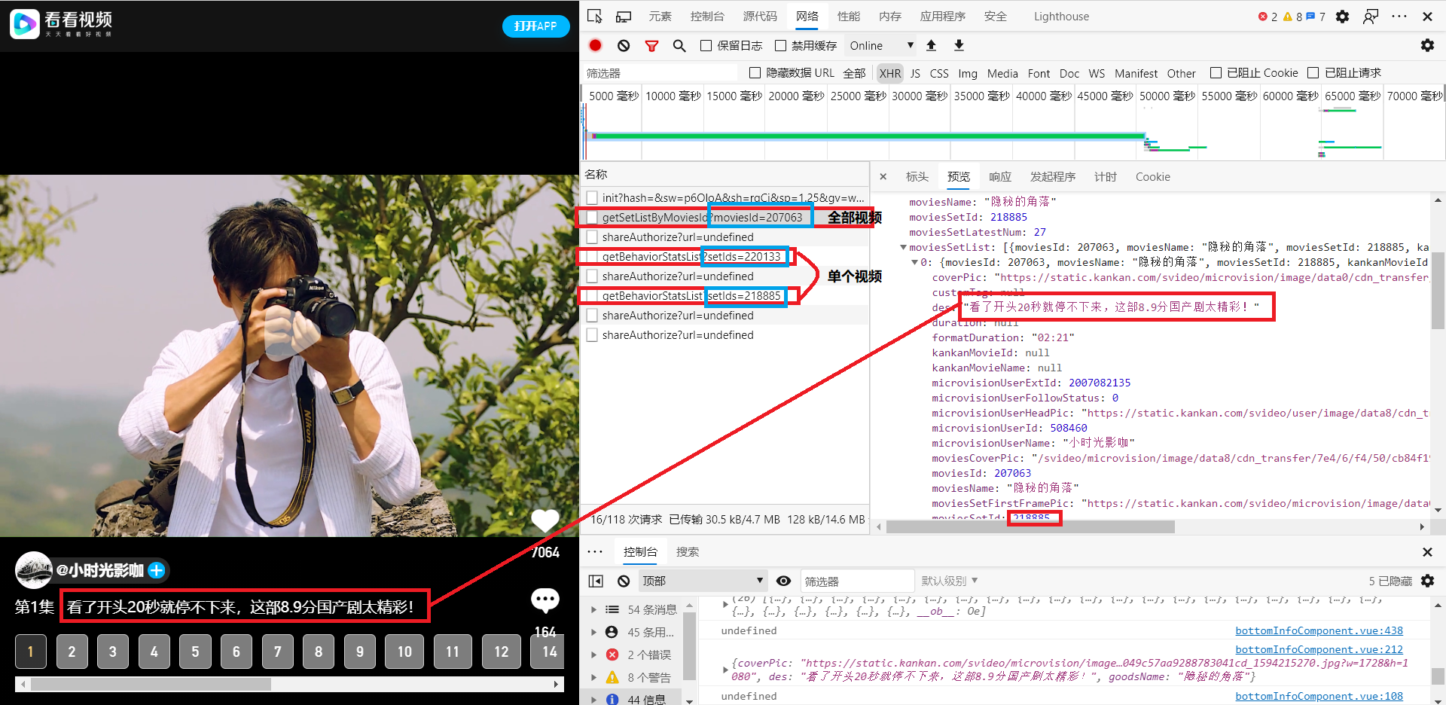Click the red record network log button

click(x=595, y=45)
